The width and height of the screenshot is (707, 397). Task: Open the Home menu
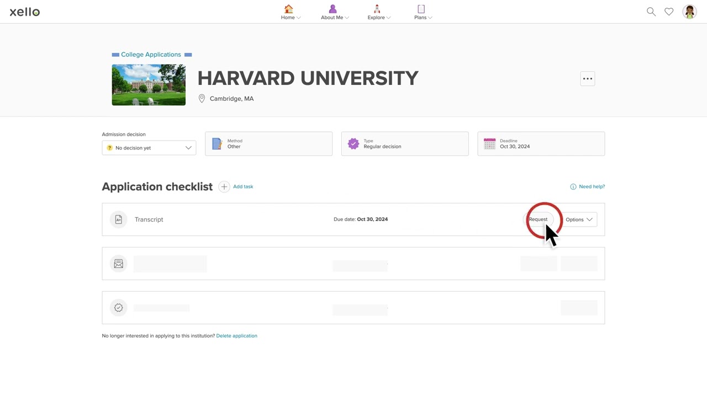(x=291, y=12)
